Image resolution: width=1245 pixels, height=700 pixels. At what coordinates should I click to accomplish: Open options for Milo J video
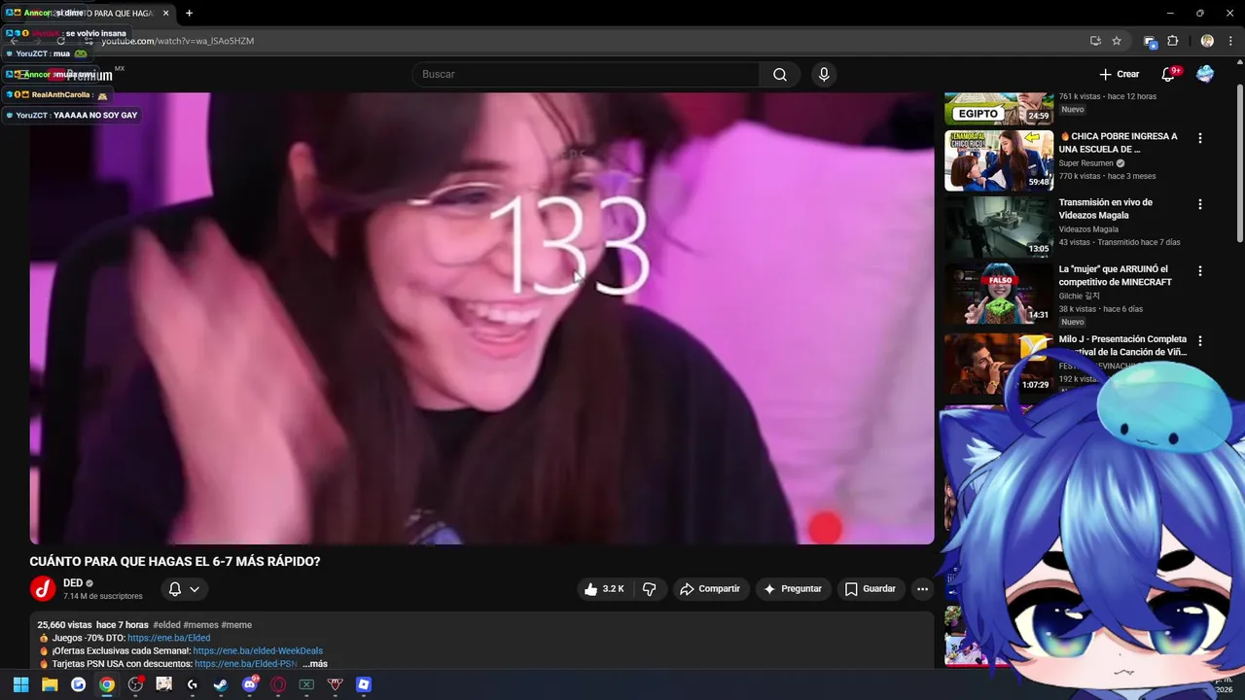point(1200,340)
